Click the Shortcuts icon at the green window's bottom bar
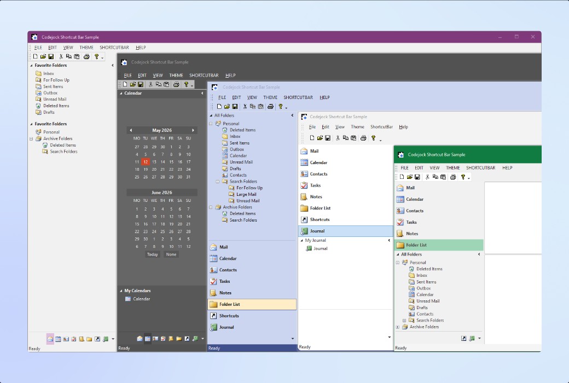The height and width of the screenshot is (383, 569). point(463,338)
